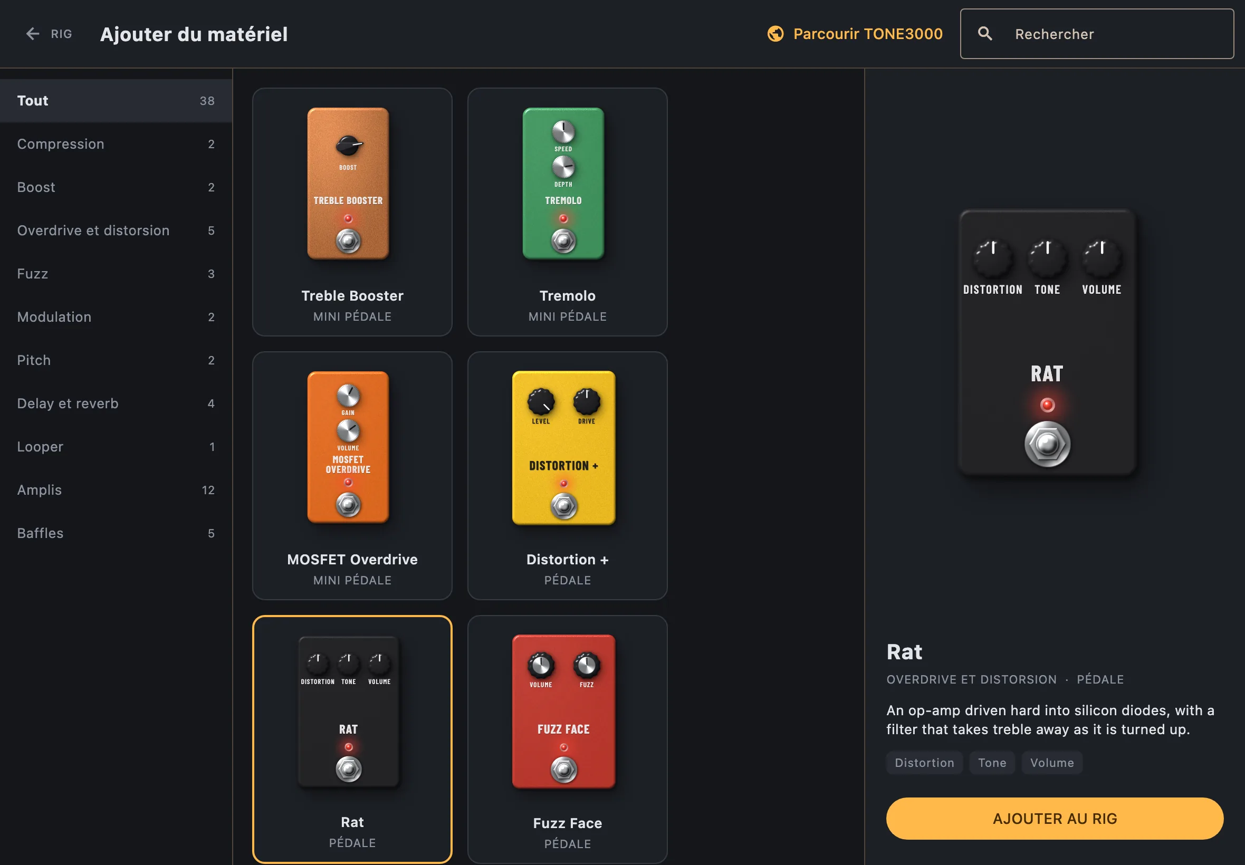The image size is (1245, 865).
Task: Select the Fuzz Face pedal card
Action: coord(568,739)
